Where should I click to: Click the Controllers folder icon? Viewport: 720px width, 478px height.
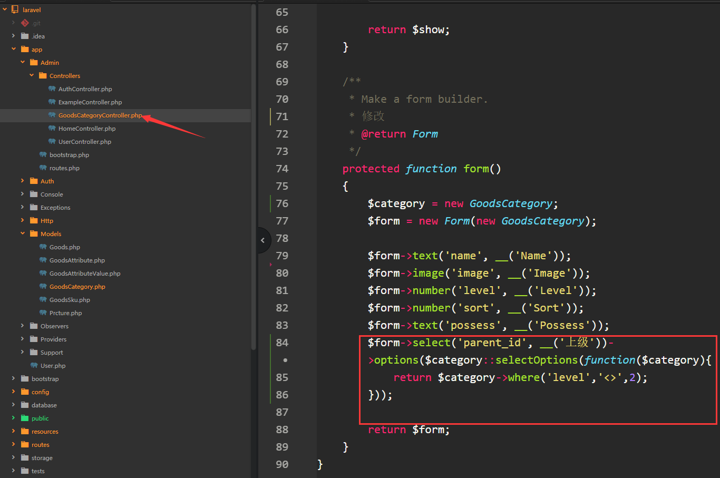click(43, 75)
